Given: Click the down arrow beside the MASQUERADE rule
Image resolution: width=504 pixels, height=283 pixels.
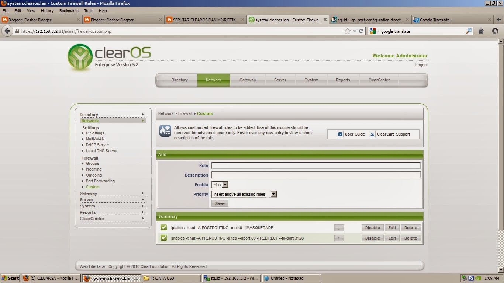Looking at the screenshot, I should click(339, 228).
